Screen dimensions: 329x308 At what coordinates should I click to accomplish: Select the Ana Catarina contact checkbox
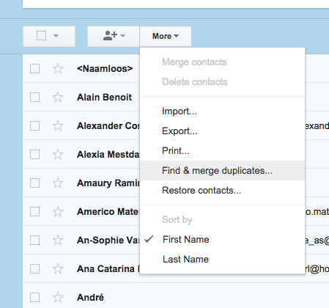click(34, 269)
